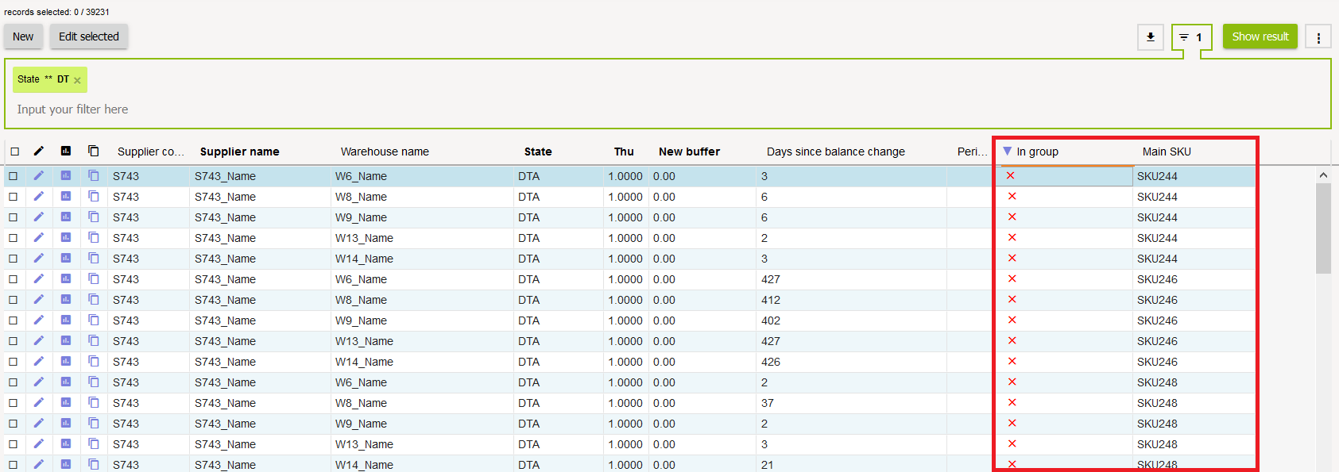The width and height of the screenshot is (1339, 472).
Task: Click pencil edit icon in first S743 row
Action: click(38, 176)
